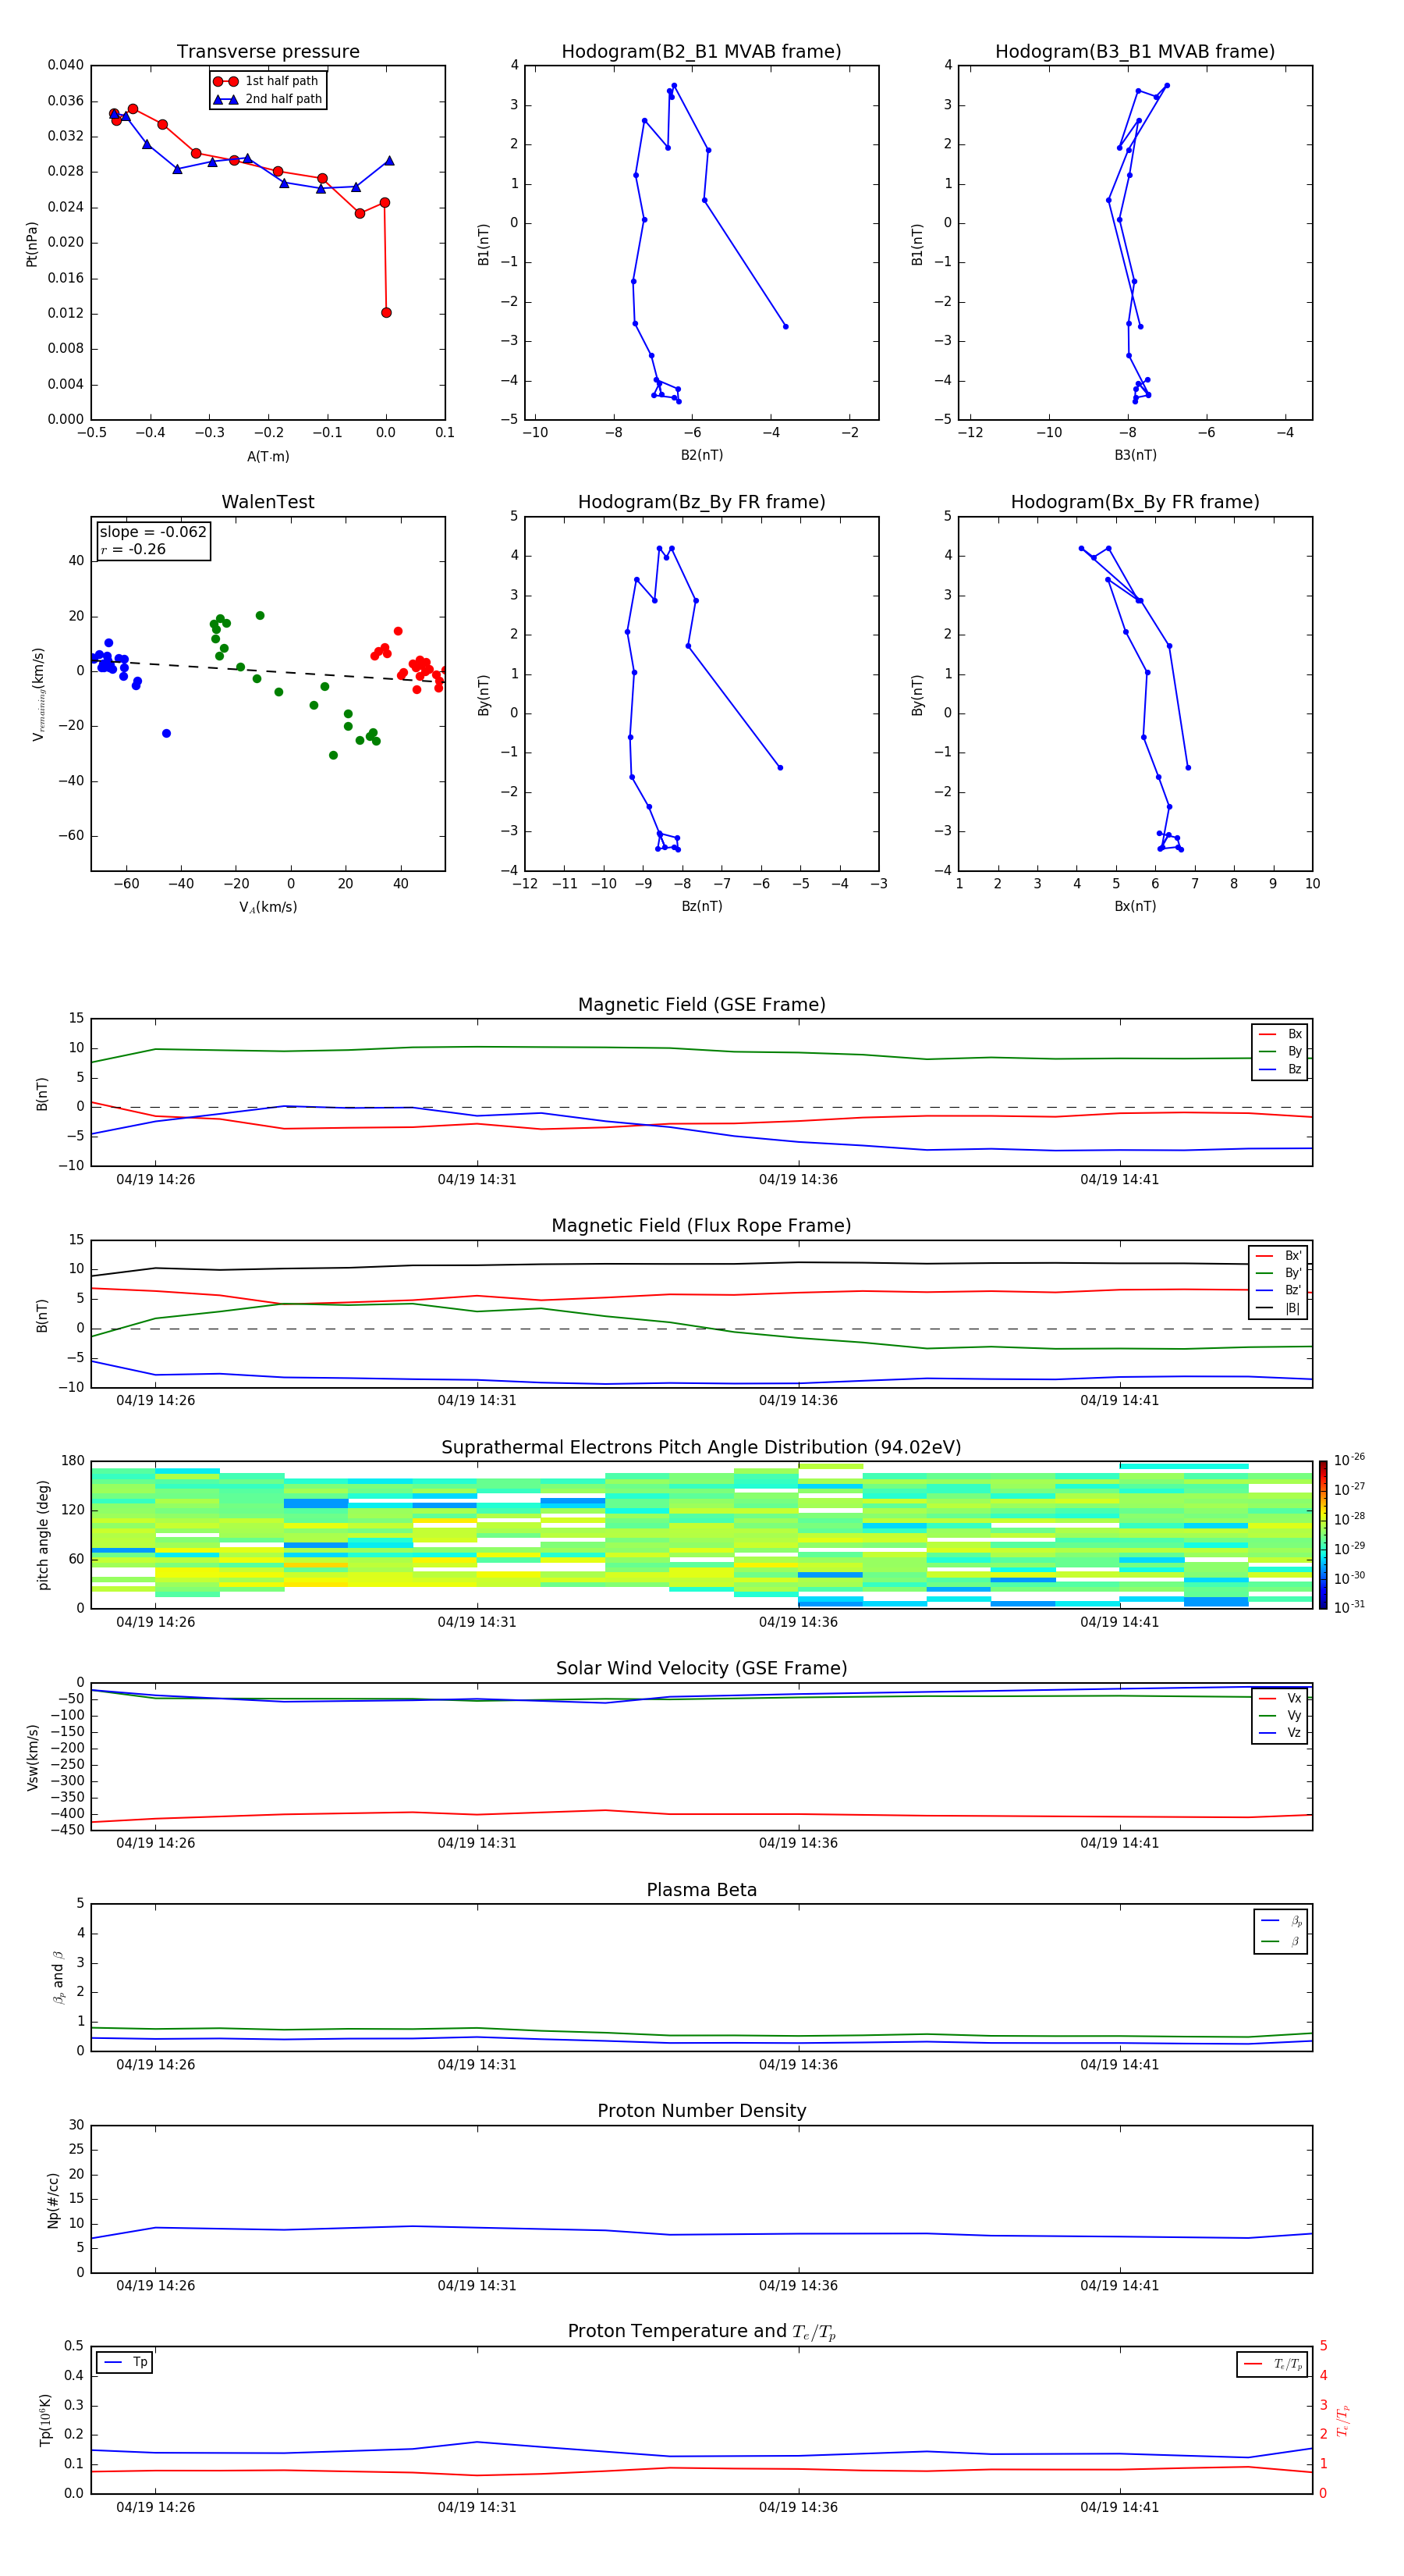Click the "Hodogram(B3_B1 MVAB frame)" title
Image resolution: width=1404 pixels, height=2576 pixels.
pos(1135,52)
